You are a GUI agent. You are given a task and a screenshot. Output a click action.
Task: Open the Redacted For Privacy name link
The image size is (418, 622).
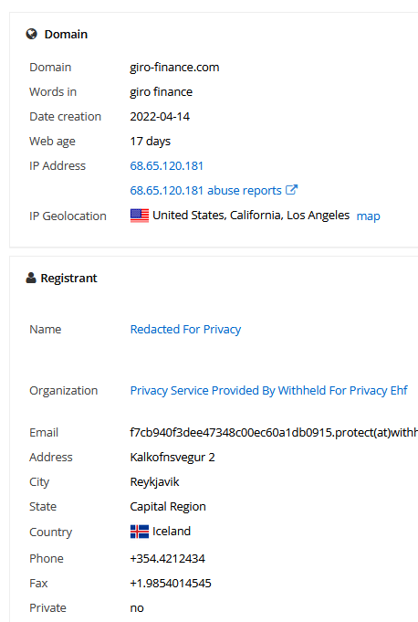[x=185, y=329]
